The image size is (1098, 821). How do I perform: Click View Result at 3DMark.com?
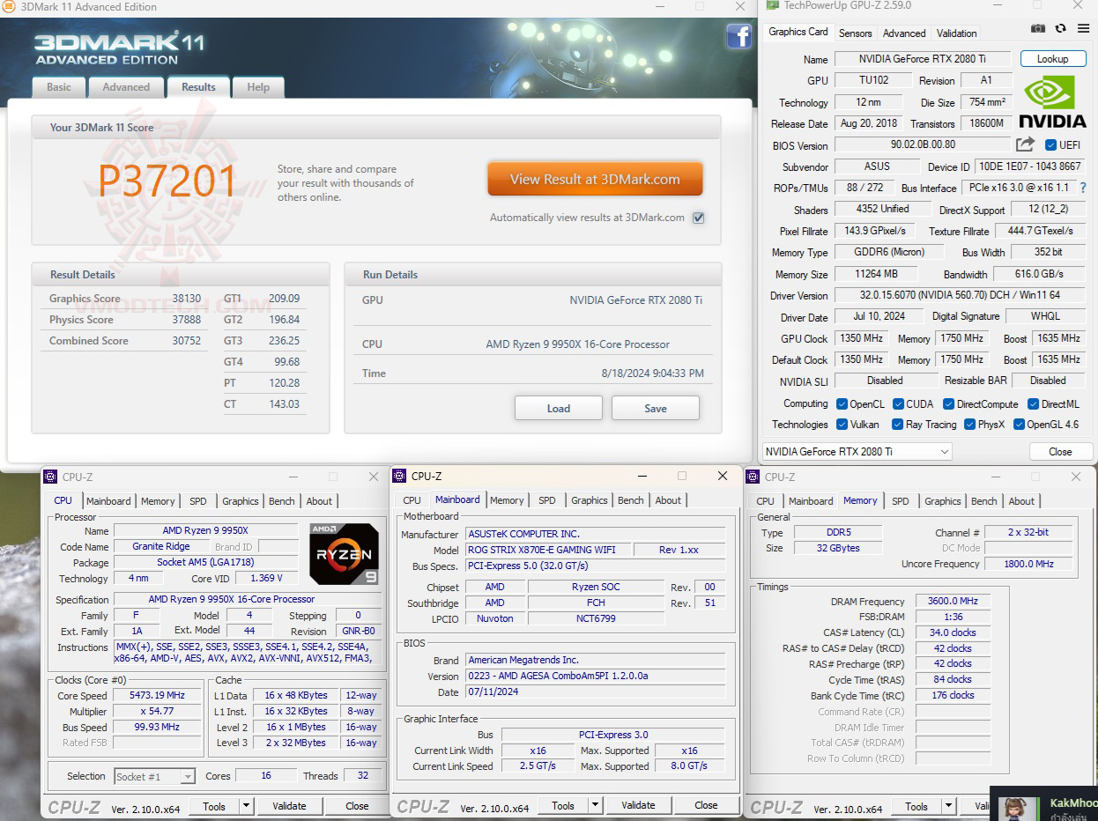click(595, 178)
